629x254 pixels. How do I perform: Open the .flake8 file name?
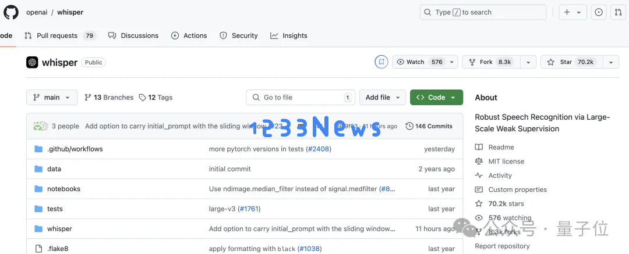coord(58,249)
